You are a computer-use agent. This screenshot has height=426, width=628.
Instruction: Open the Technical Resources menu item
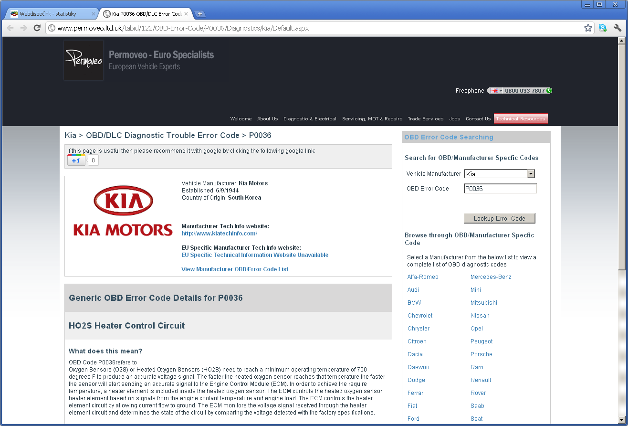[x=521, y=119]
